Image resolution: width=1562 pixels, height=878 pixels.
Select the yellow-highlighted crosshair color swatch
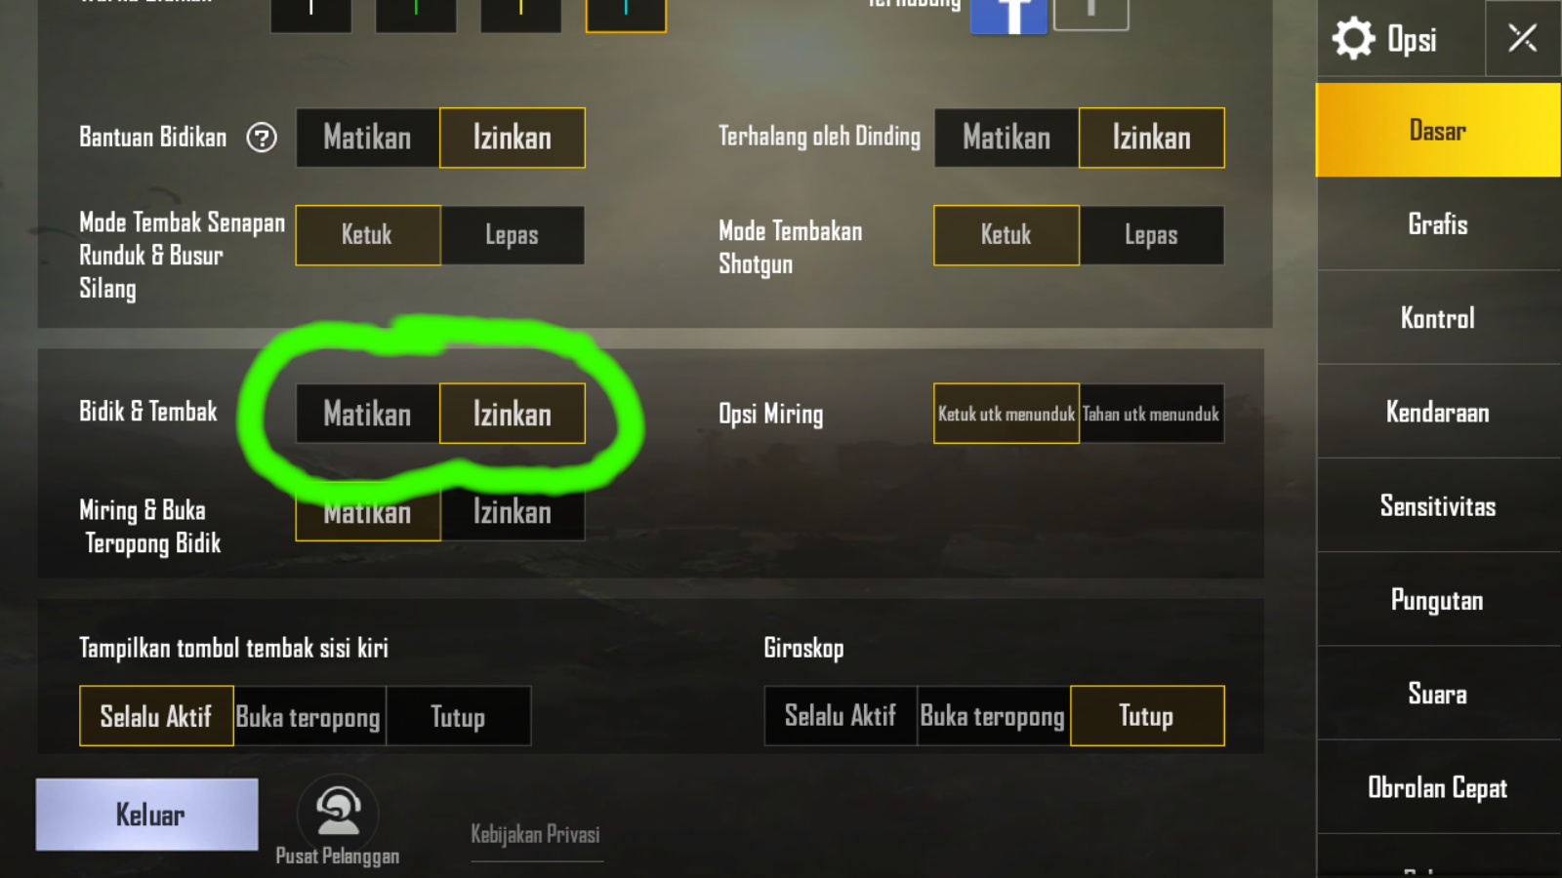[626, 15]
